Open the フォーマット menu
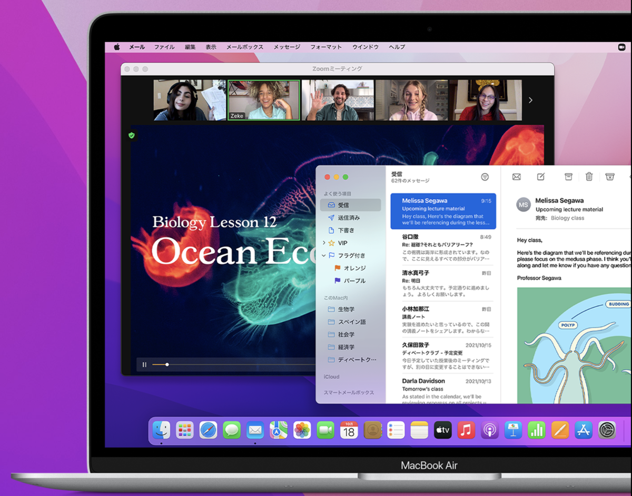The width and height of the screenshot is (632, 496). coord(326,47)
